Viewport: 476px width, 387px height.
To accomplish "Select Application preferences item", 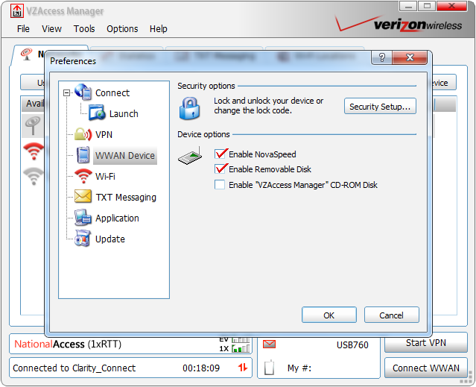I will (117, 218).
